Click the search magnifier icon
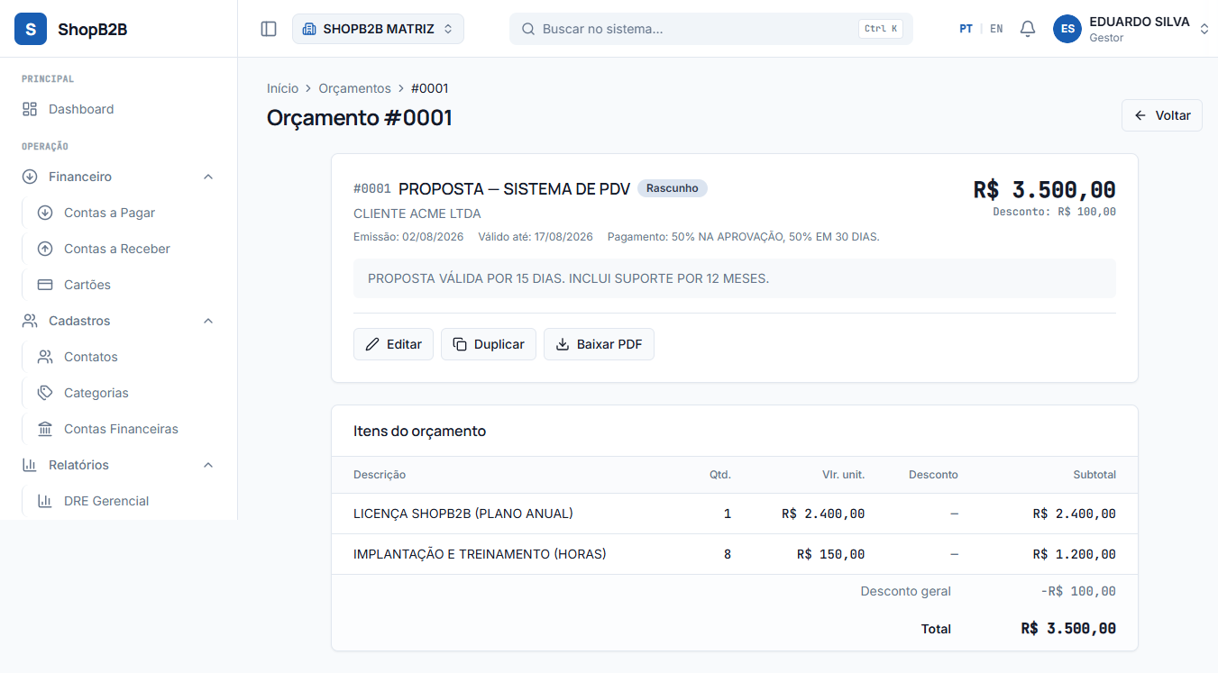The height and width of the screenshot is (673, 1218). click(x=528, y=29)
